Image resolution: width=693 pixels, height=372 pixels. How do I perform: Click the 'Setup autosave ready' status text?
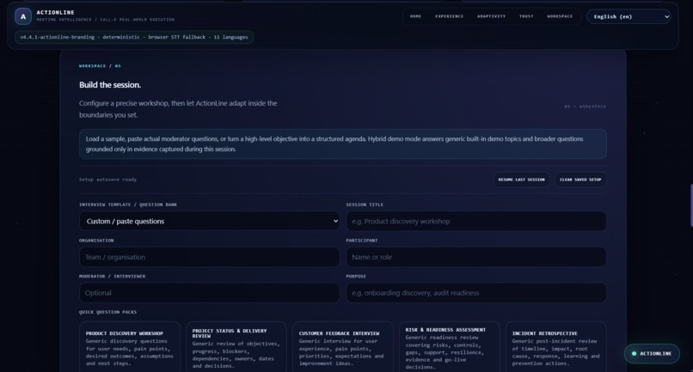pyautogui.click(x=107, y=180)
